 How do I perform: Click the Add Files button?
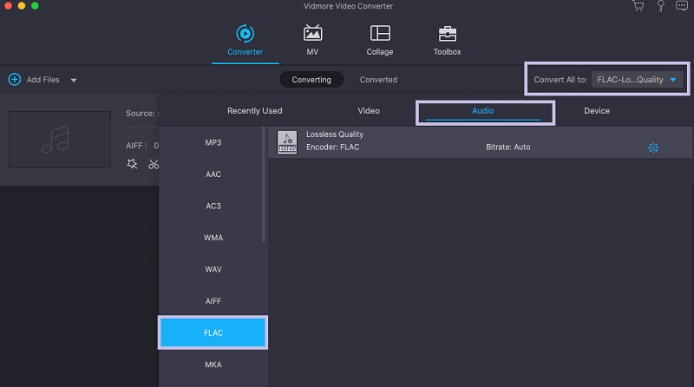[35, 80]
